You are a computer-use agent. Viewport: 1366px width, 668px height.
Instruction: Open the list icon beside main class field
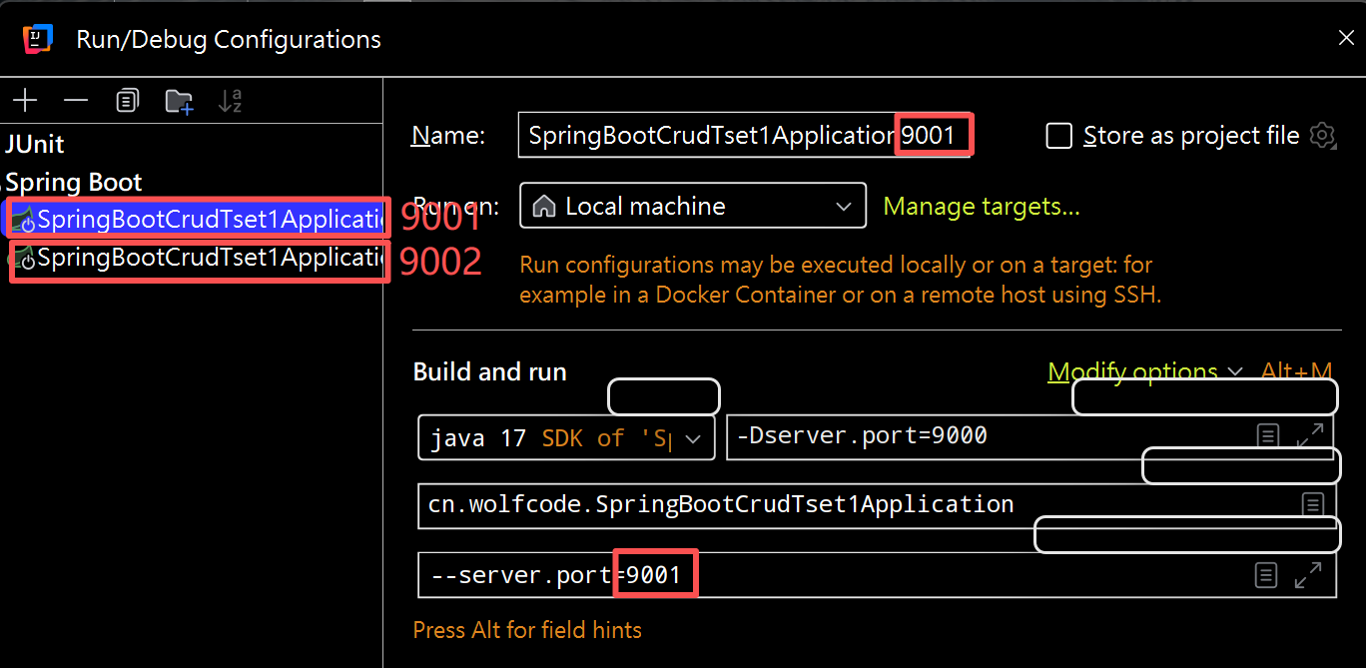(x=1313, y=504)
